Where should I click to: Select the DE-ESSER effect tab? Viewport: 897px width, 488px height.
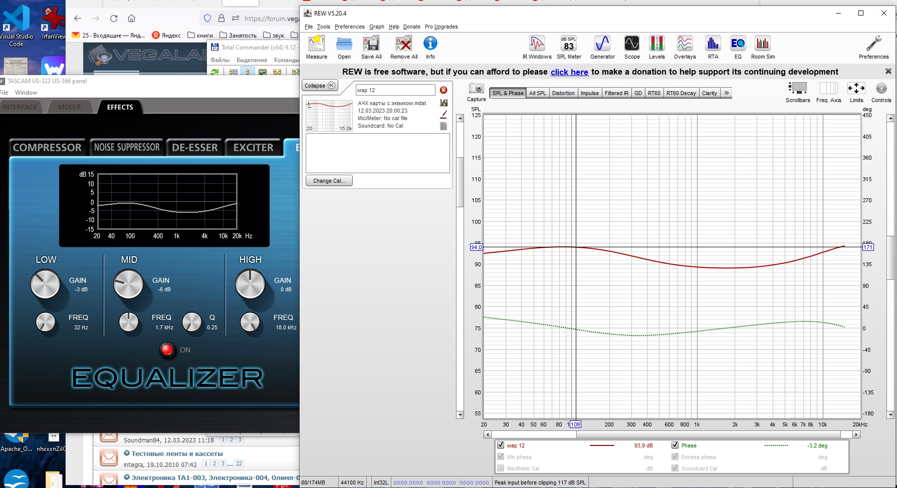coord(195,148)
